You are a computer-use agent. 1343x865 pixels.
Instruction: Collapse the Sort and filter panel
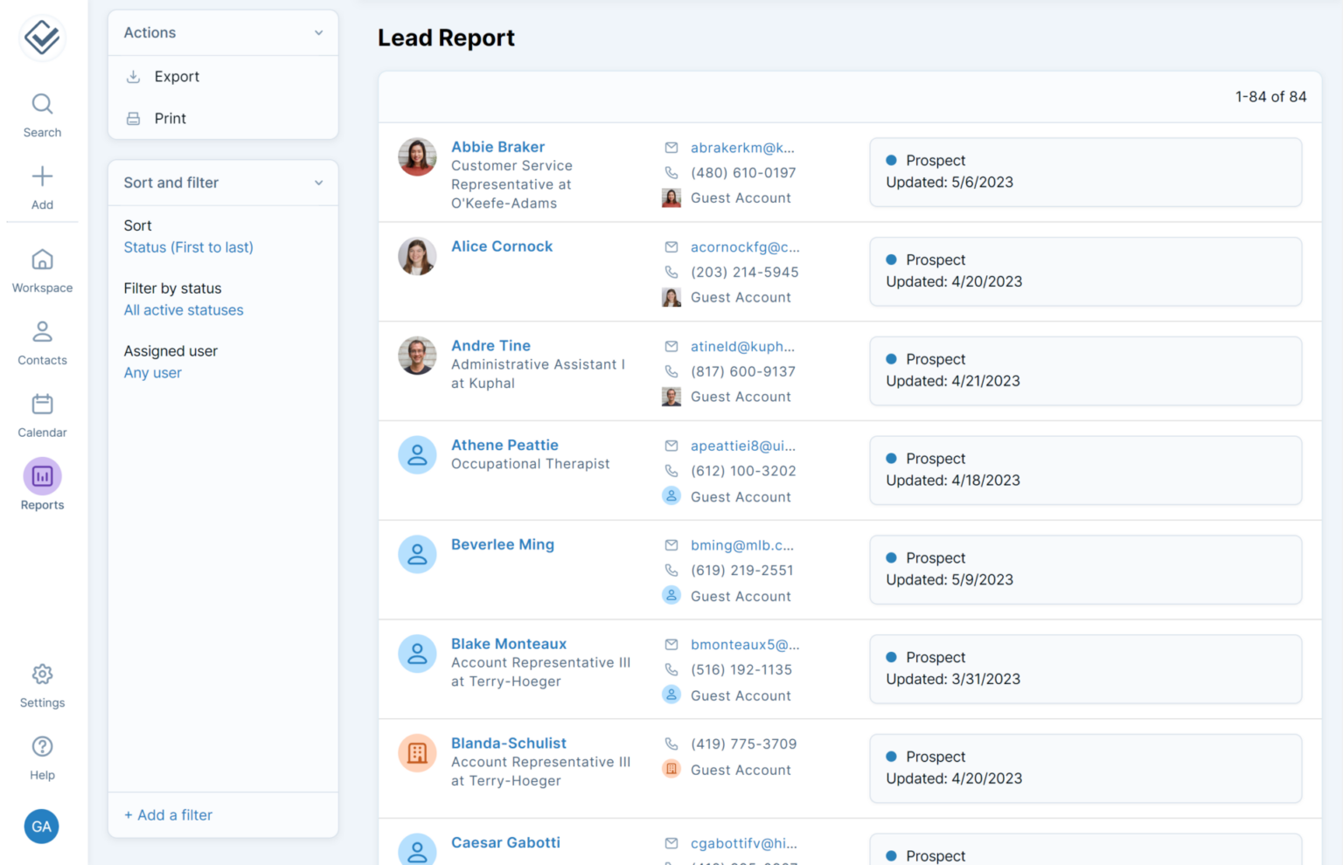click(318, 183)
